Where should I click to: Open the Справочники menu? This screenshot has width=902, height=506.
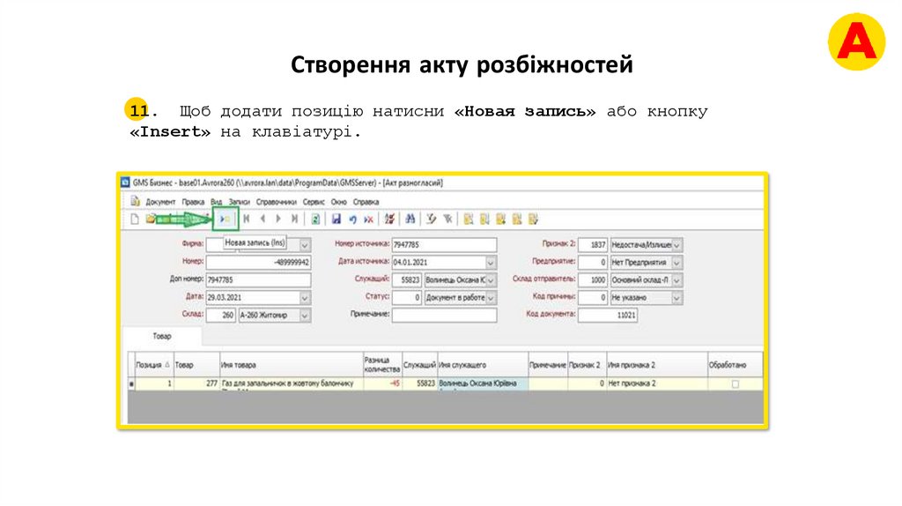[276, 202]
